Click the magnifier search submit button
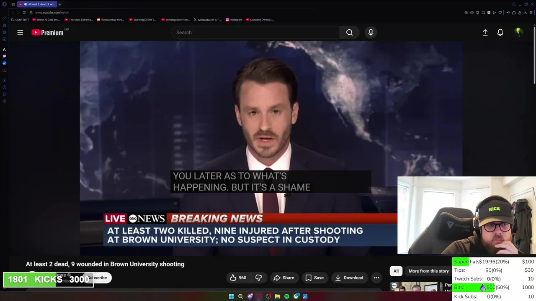 click(349, 32)
